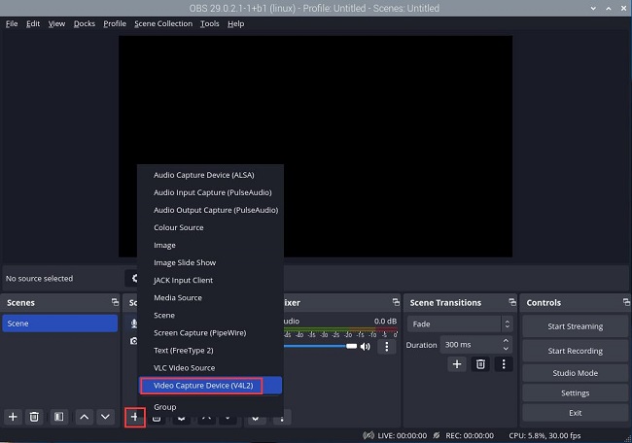The image size is (632, 443).
Task: Undock the Audio Mixer panel
Action: click(396, 302)
